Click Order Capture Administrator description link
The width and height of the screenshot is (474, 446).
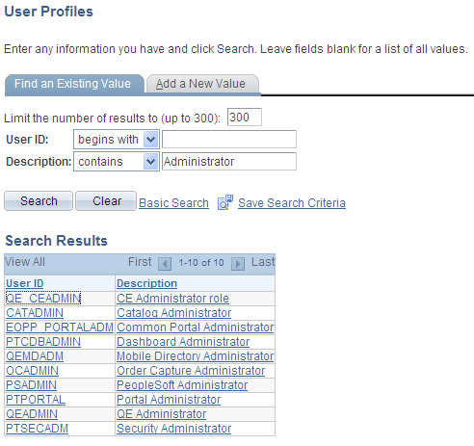pyautogui.click(x=191, y=371)
